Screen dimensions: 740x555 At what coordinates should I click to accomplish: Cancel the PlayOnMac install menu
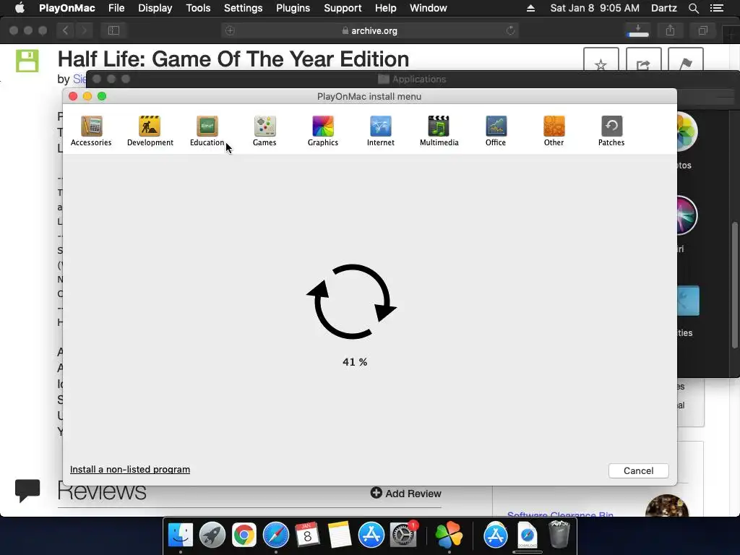pos(638,470)
